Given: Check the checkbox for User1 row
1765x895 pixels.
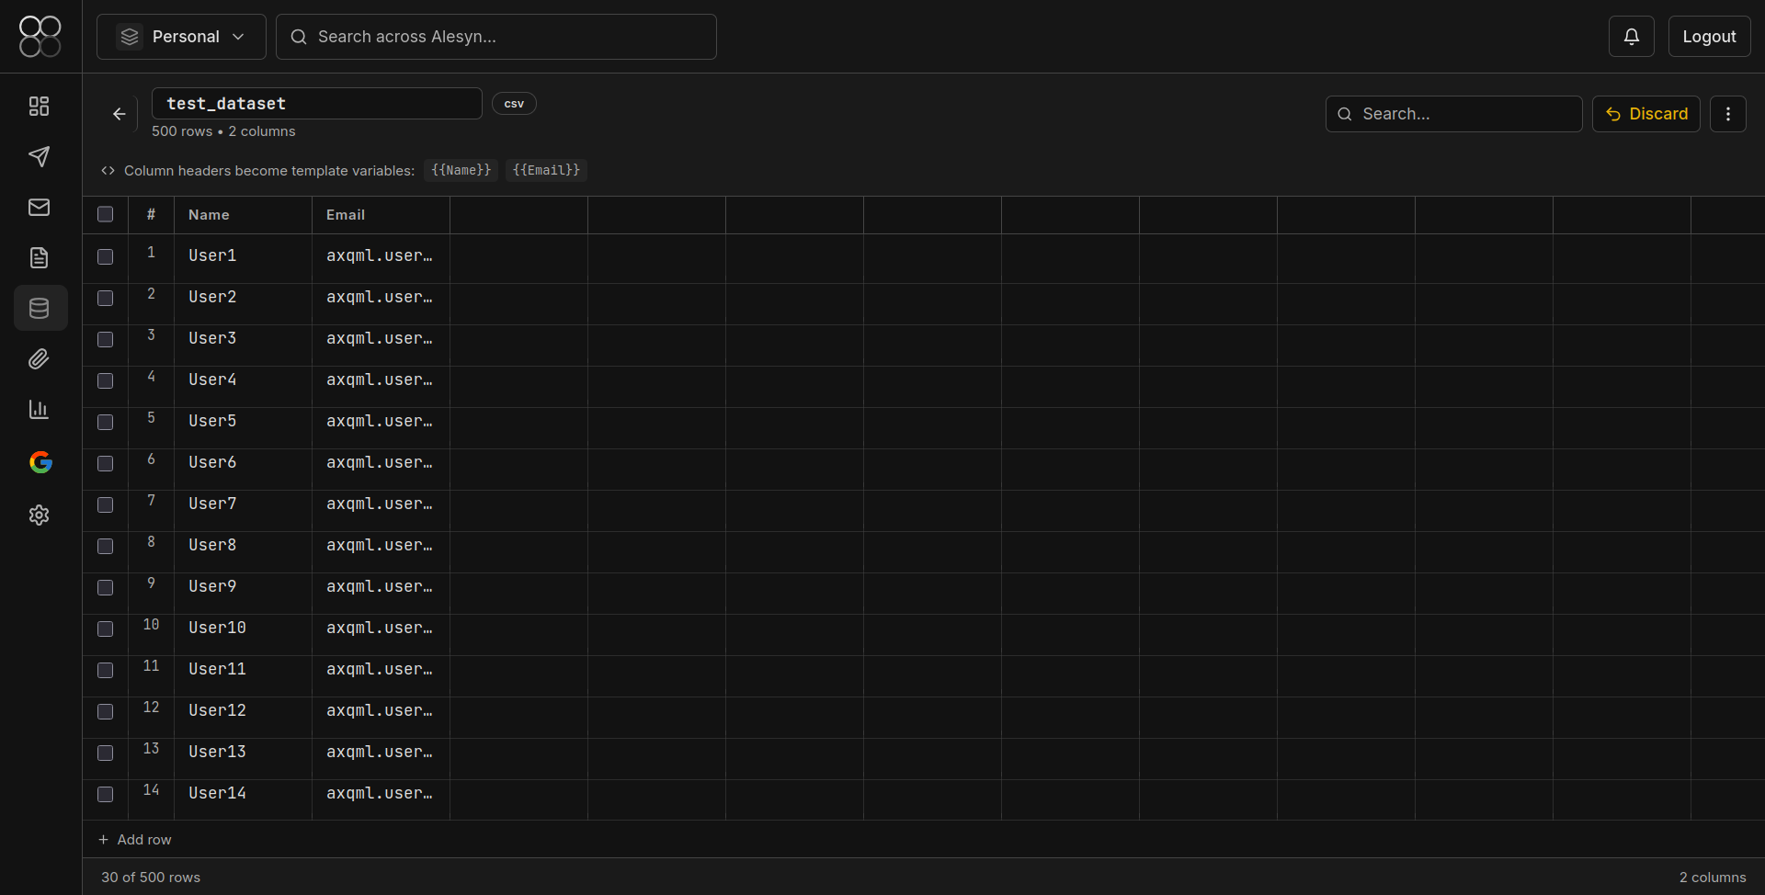Looking at the screenshot, I should pos(106,256).
